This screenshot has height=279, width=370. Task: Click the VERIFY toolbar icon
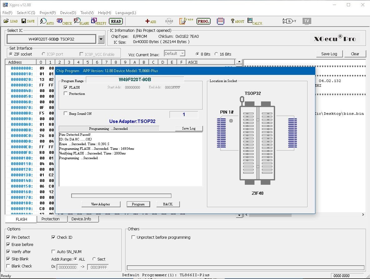tap(99, 22)
